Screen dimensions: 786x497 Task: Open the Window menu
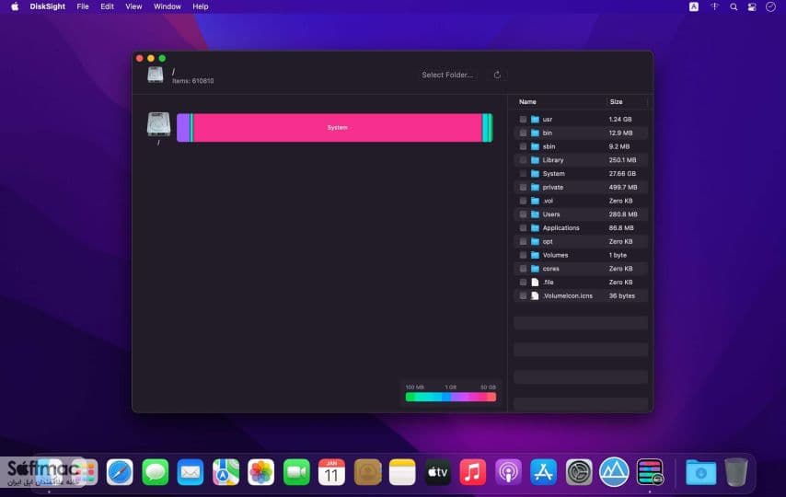click(167, 6)
